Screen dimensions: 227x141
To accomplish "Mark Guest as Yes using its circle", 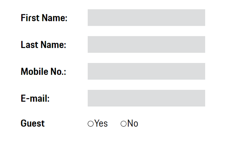I will 91,124.
